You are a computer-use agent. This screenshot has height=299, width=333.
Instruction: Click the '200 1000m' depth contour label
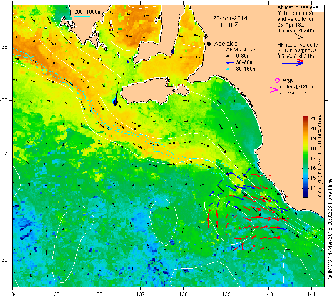pos(88,12)
